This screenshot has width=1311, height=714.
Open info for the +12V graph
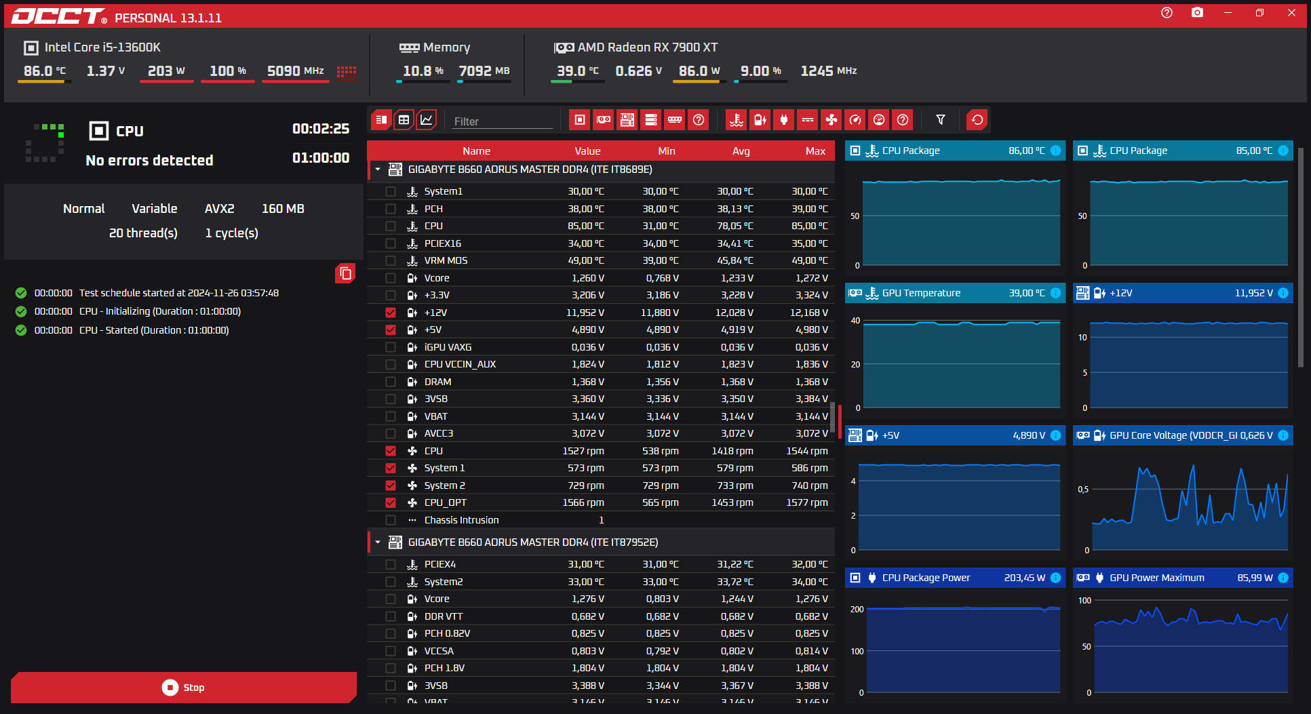pos(1283,293)
